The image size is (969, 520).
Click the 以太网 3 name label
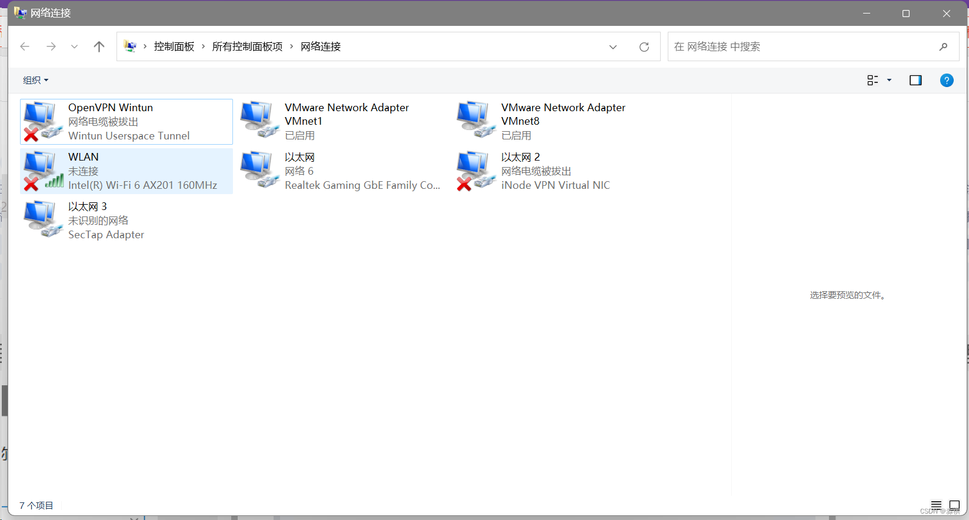[x=88, y=206]
